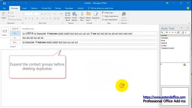The height and width of the screenshot is (108, 192).
Task: Switch to Developer tab
Action: (69, 8)
